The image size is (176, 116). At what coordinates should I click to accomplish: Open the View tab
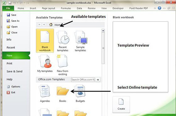(104, 8)
